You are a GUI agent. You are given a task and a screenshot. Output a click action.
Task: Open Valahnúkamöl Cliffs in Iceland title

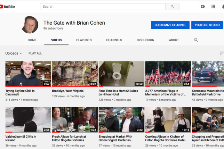click(x=21, y=138)
